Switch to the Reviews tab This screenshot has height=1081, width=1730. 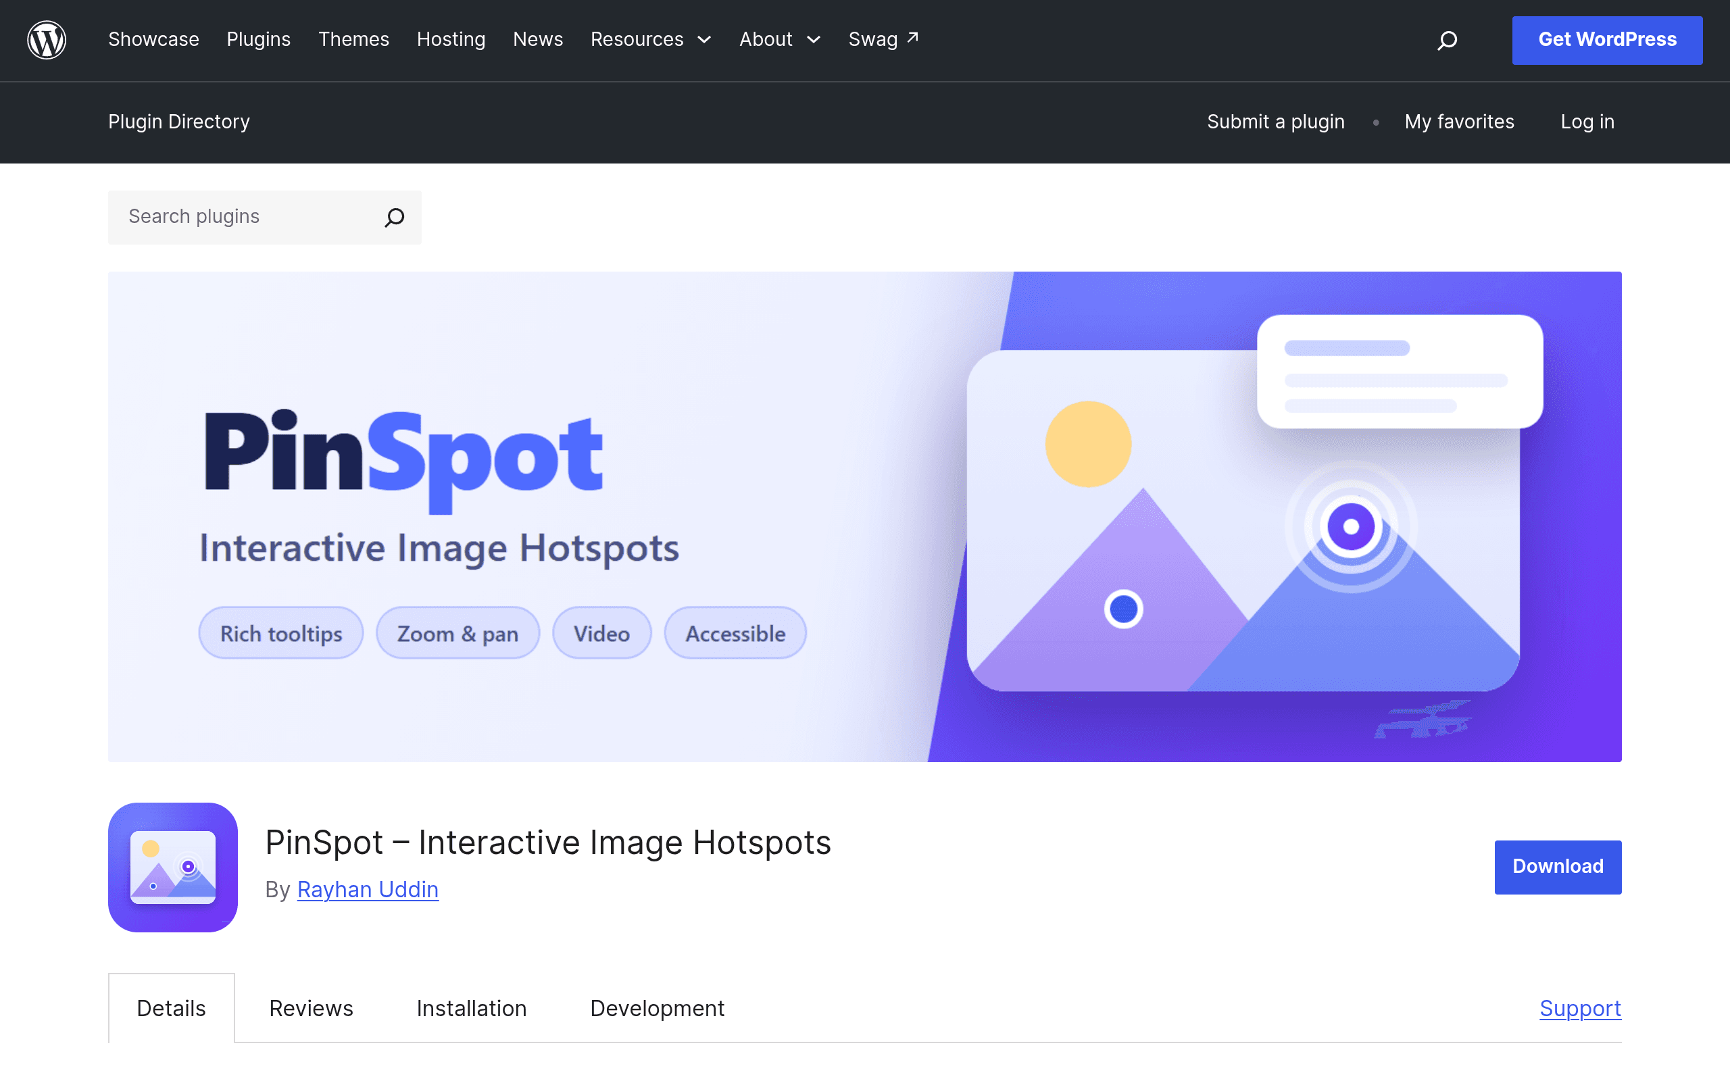311,1008
